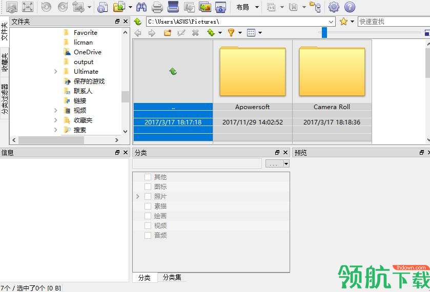Check the 图标 category checkbox
430x292 pixels.
tap(148, 186)
